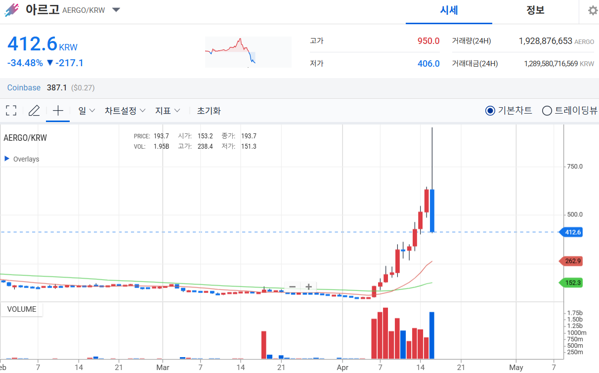Click the 238.4 chart 고가 reading

pos(205,146)
